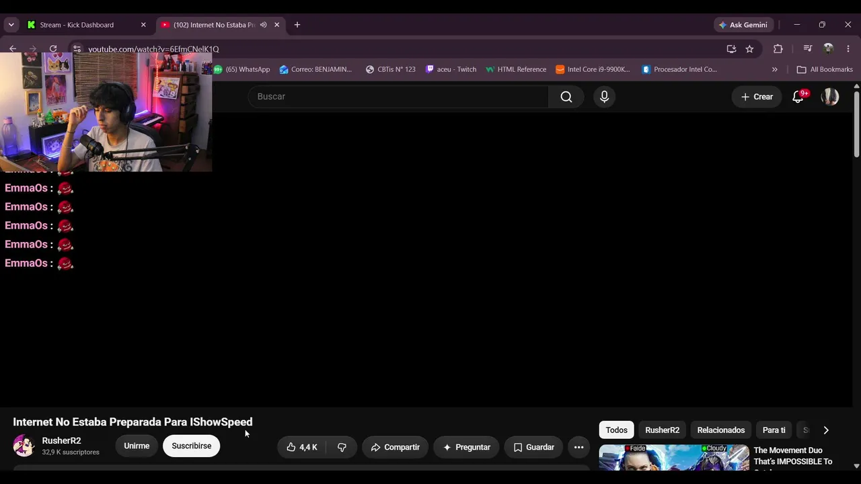The image size is (861, 484).
Task: Open the media controls icon
Action: (808, 48)
